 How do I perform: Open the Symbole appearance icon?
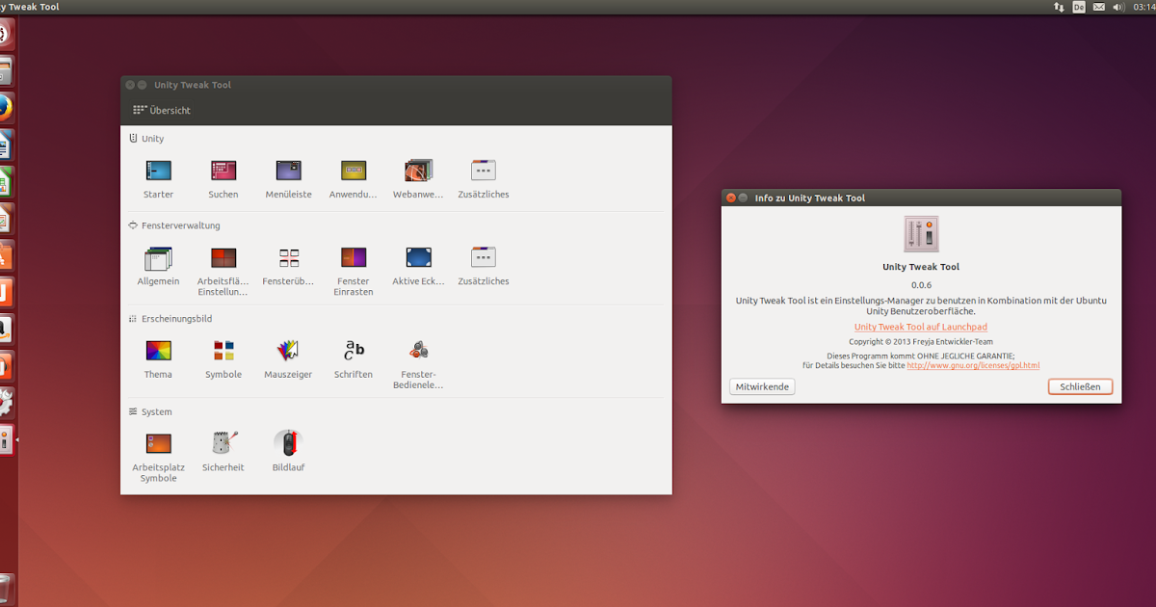tap(223, 350)
